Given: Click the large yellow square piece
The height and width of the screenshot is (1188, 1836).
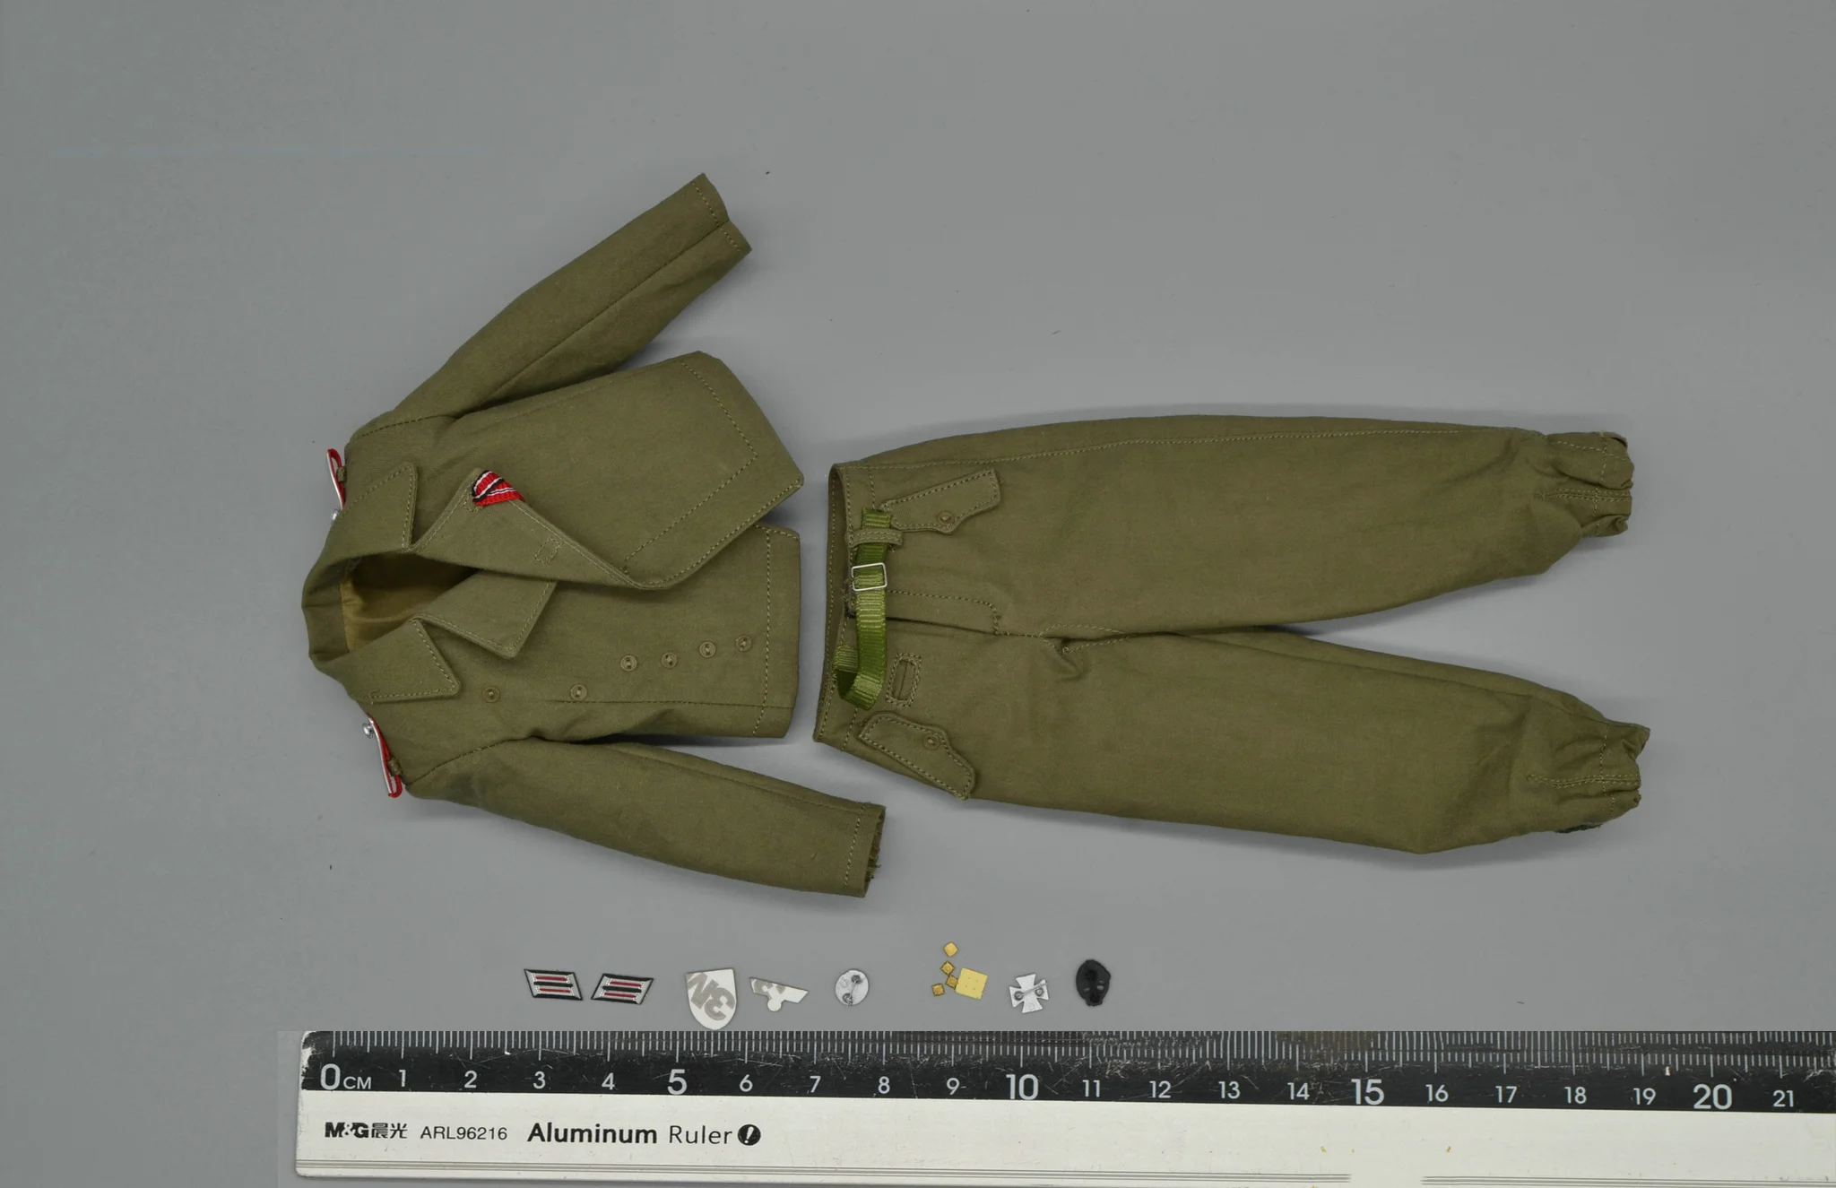Looking at the screenshot, I should [972, 984].
